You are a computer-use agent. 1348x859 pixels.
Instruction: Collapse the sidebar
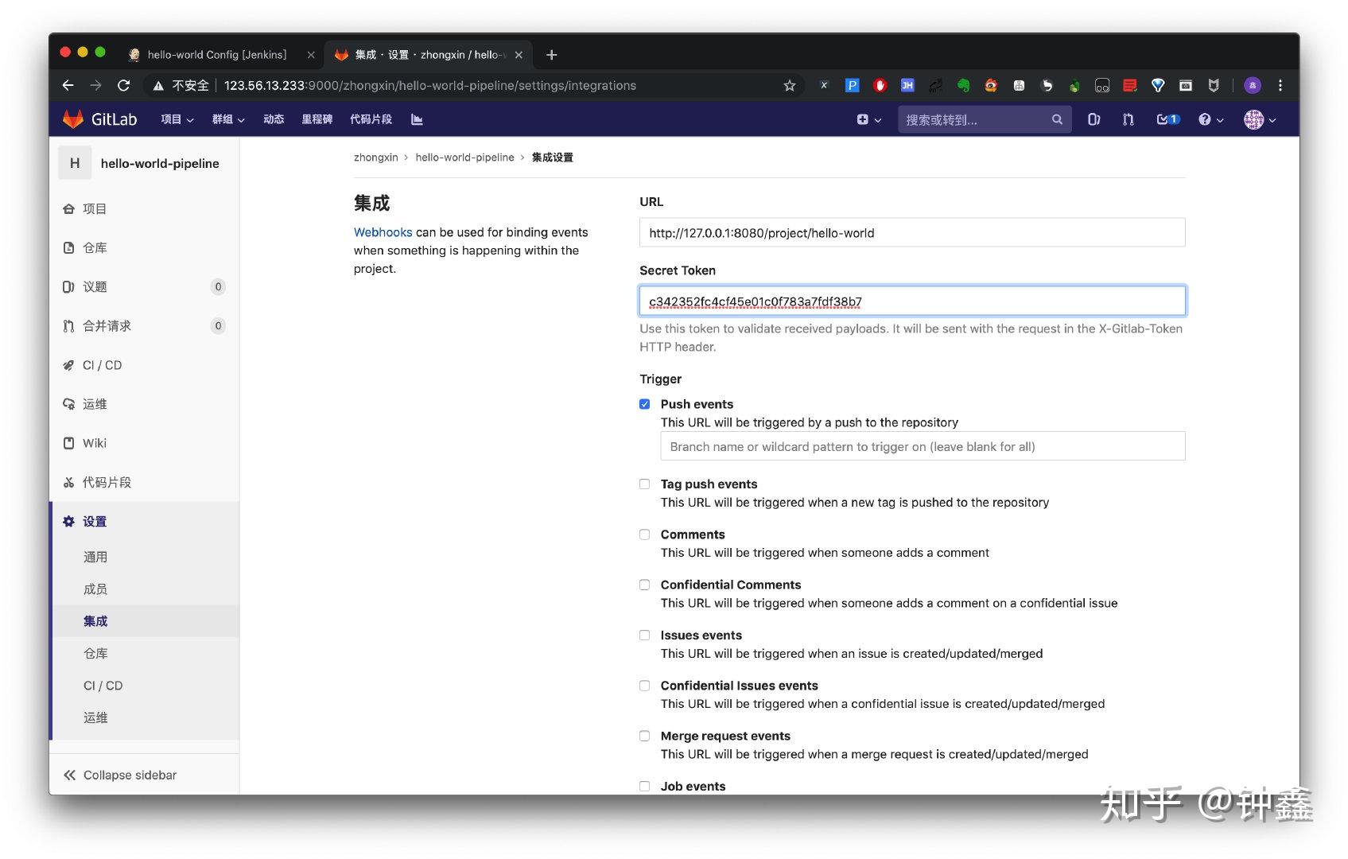pyautogui.click(x=120, y=775)
